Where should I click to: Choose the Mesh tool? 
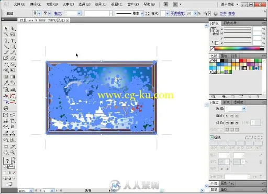(x=6, y=77)
